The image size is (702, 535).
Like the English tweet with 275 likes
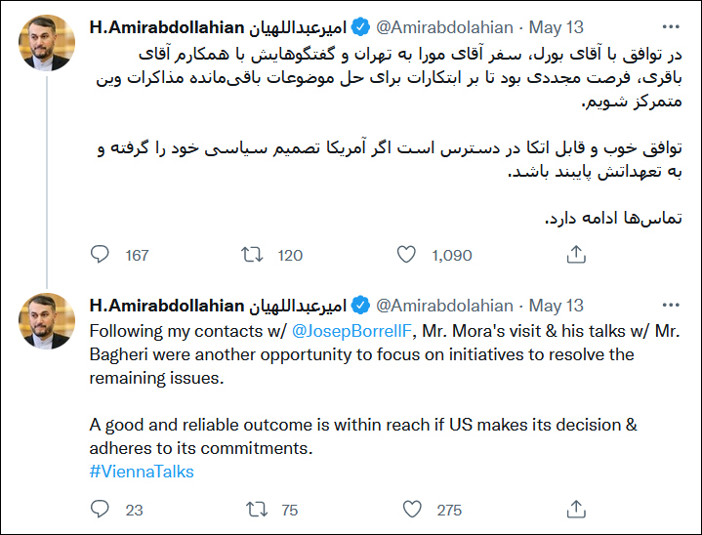point(412,509)
